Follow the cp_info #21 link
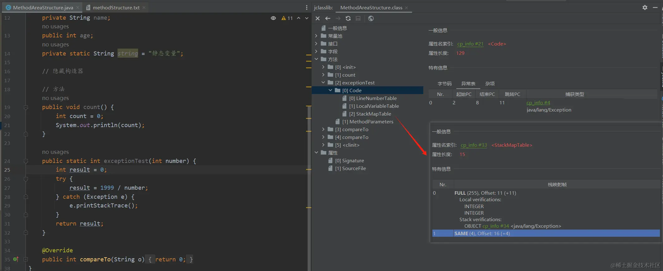Screen dimensions: 663x271 [x=470, y=44]
